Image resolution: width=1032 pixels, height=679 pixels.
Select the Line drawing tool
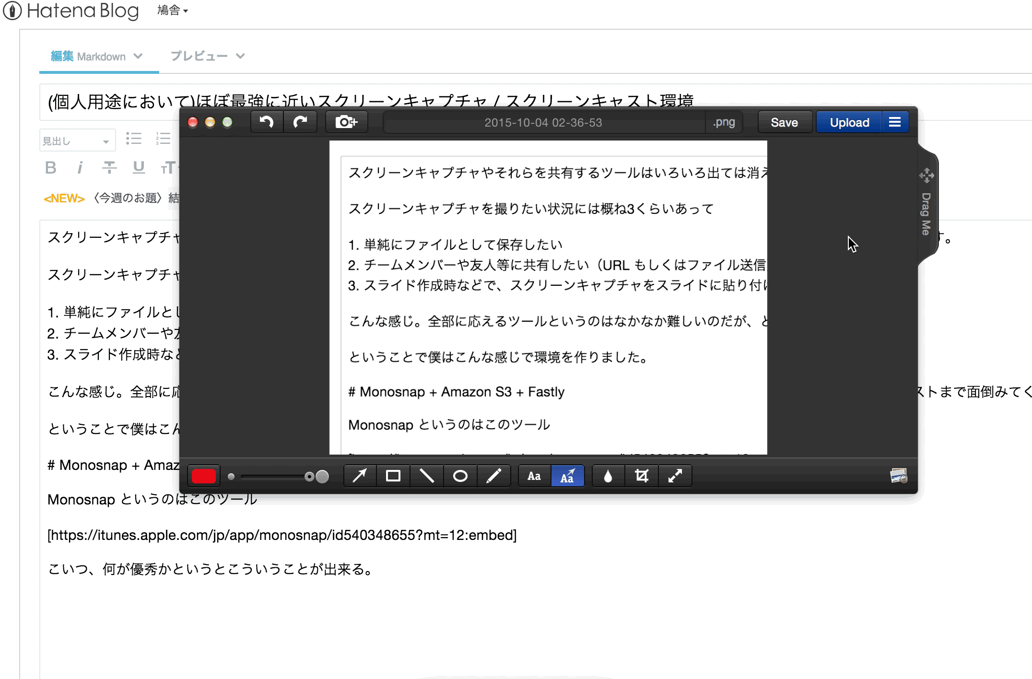[x=427, y=476]
